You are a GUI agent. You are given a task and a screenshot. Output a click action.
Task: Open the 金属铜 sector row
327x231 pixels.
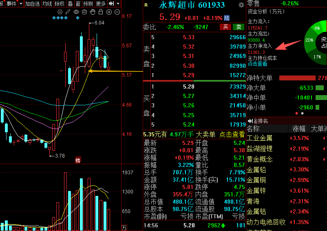tap(287, 180)
